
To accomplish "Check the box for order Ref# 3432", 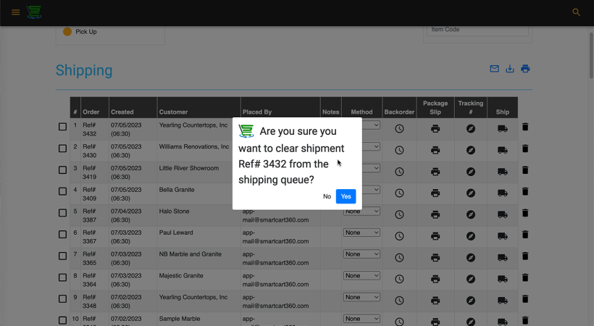I will (x=62, y=127).
